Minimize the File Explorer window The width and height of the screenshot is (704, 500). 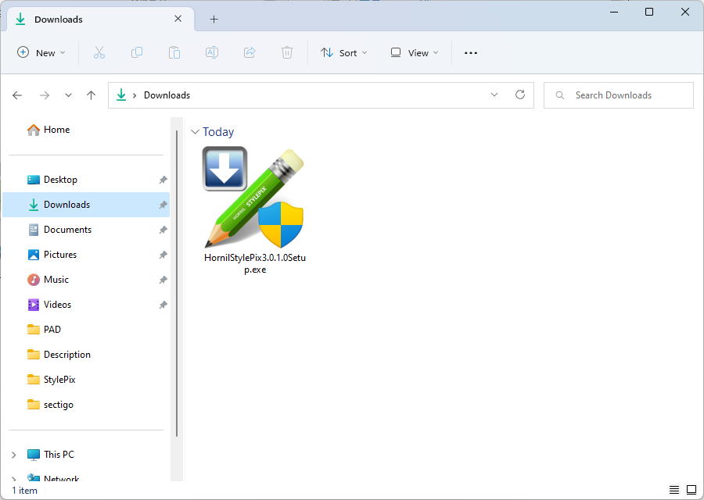click(x=614, y=12)
